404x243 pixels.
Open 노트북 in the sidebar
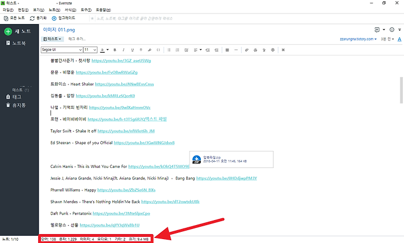[x=16, y=43]
